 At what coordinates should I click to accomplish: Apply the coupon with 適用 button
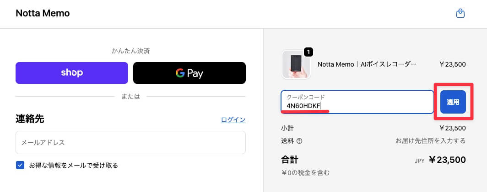point(453,102)
